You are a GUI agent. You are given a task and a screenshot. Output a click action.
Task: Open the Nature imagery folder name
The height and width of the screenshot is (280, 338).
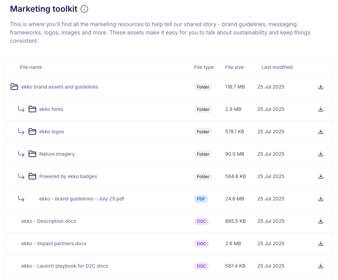click(x=57, y=154)
